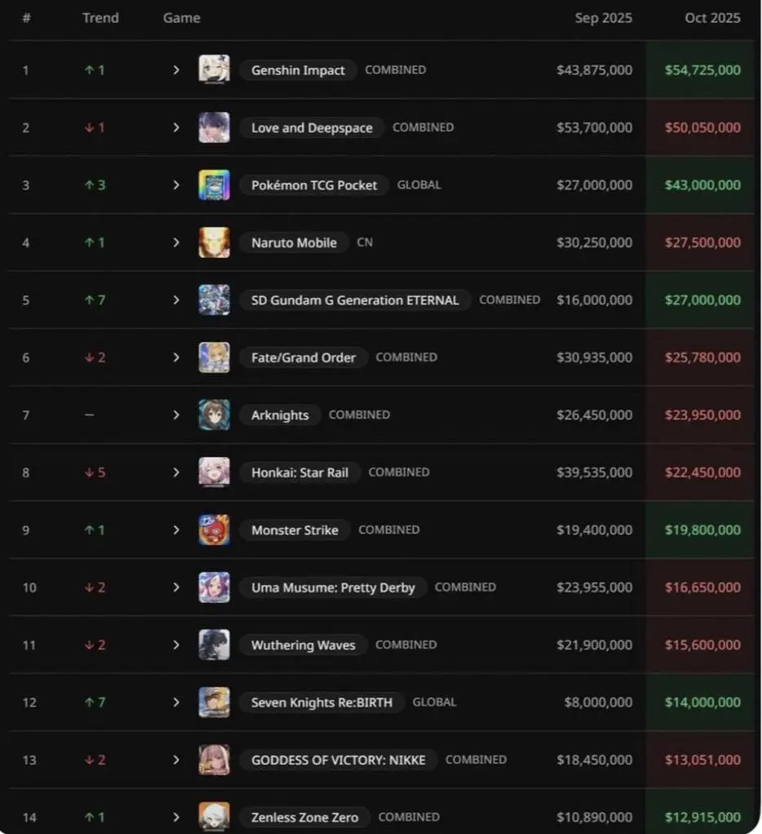762x834 pixels.
Task: Click the Naruto Mobile game icon
Action: point(215,242)
